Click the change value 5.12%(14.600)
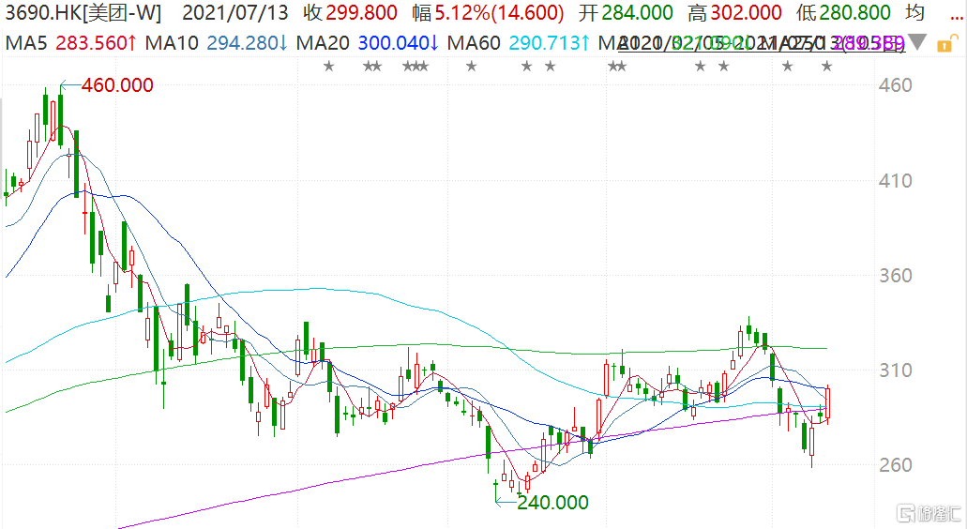This screenshot has width=967, height=529. [x=500, y=12]
